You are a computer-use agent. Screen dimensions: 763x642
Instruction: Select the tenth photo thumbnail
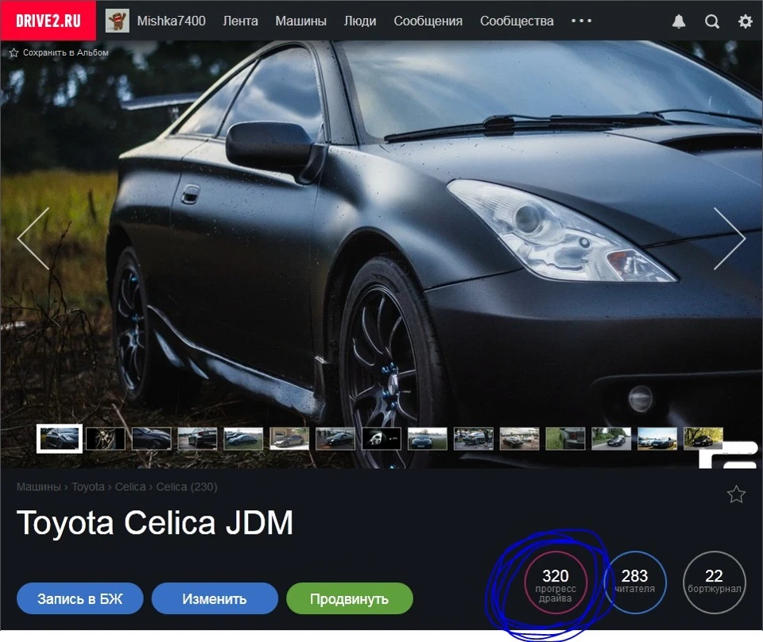(474, 439)
